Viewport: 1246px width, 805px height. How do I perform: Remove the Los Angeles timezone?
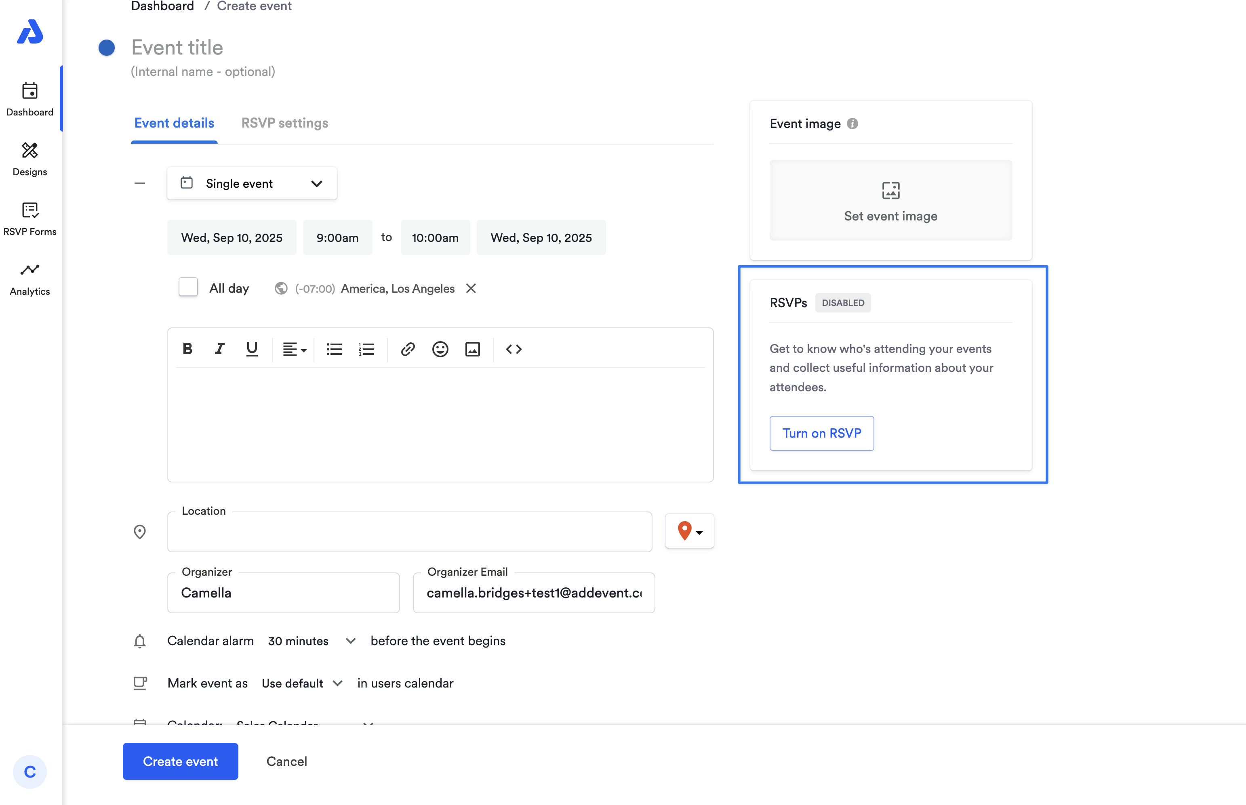tap(471, 289)
